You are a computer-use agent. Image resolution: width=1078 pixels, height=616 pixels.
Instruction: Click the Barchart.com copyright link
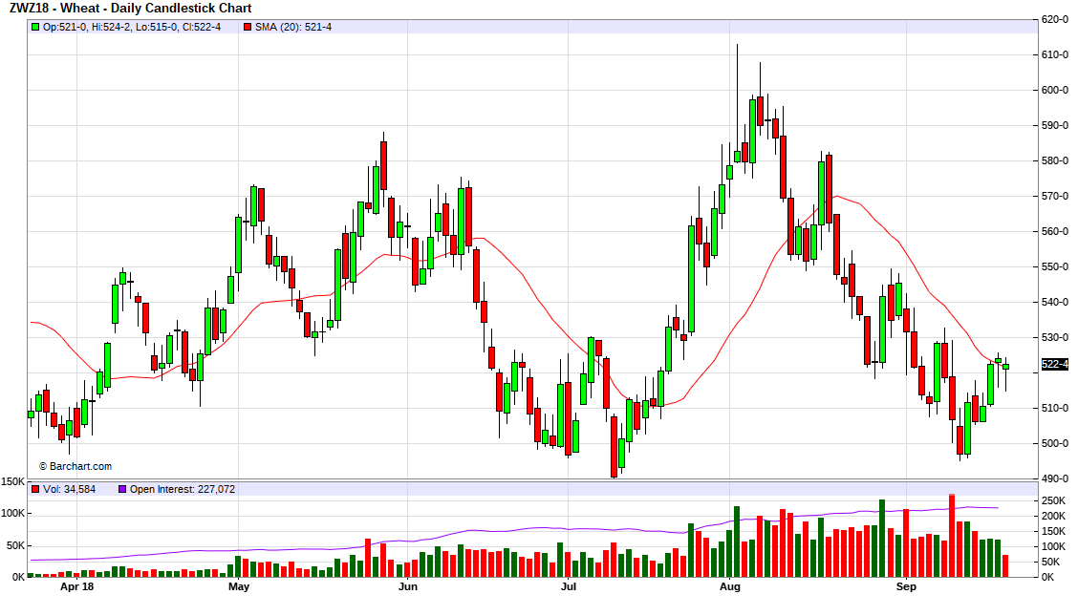pyautogui.click(x=75, y=466)
